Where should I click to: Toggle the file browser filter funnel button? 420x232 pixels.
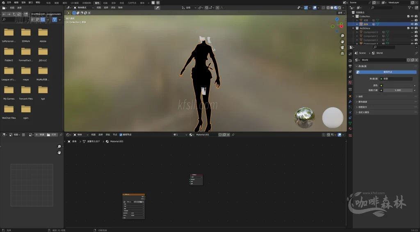pos(55,20)
